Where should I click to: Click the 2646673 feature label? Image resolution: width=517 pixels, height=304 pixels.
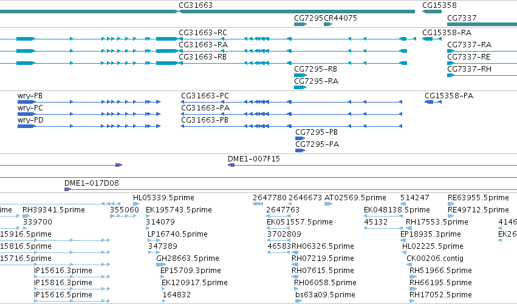[305, 198]
